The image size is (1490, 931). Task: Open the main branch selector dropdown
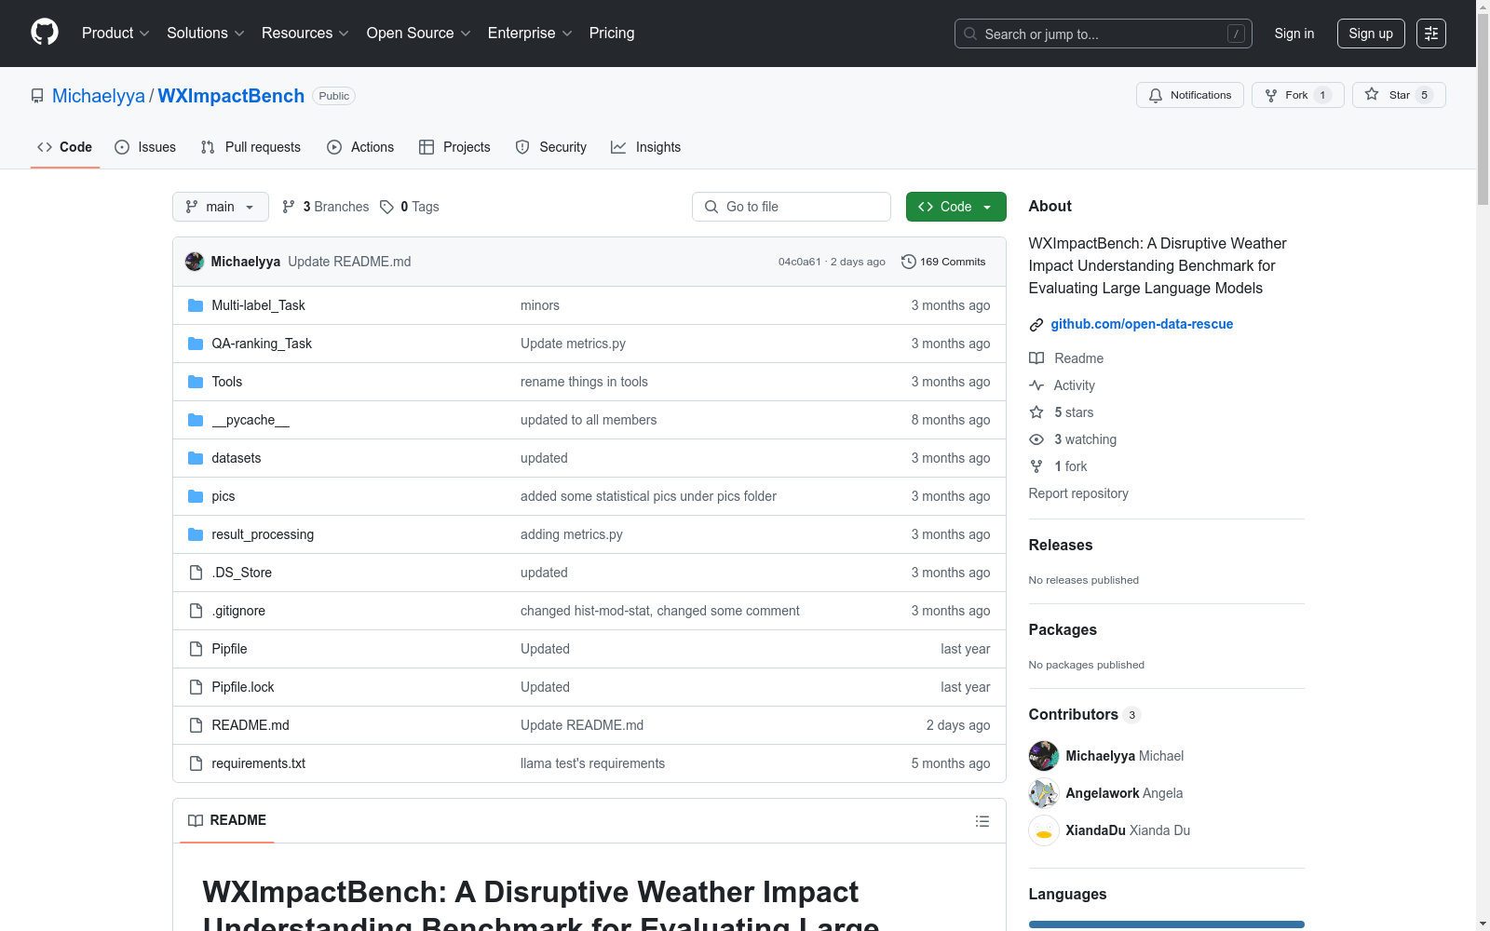pyautogui.click(x=221, y=207)
